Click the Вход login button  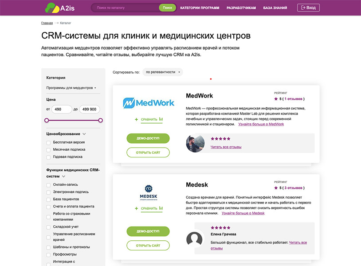[308, 8]
